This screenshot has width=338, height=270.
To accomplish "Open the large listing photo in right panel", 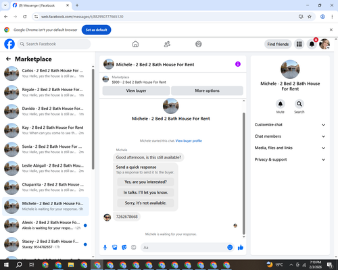I will [x=290, y=70].
